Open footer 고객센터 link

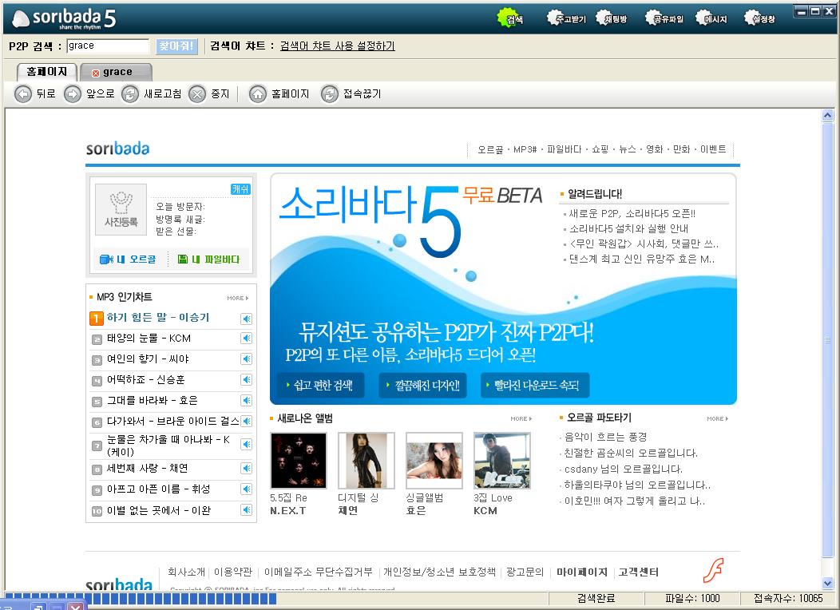pos(639,572)
